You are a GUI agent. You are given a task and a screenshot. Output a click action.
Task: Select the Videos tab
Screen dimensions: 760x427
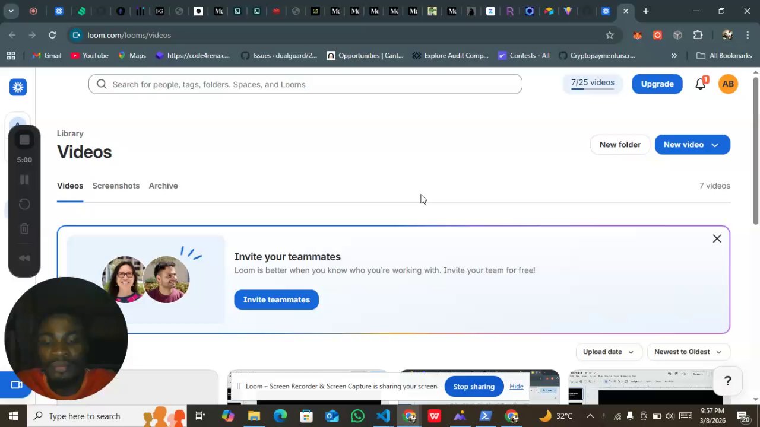[x=70, y=186]
